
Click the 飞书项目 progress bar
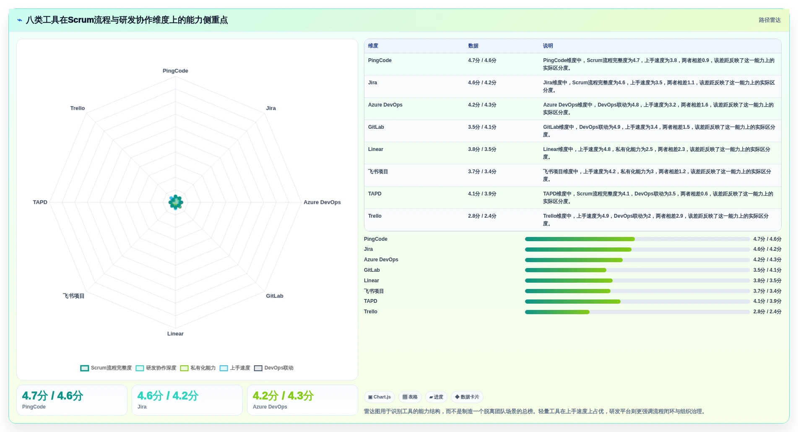pyautogui.click(x=637, y=291)
